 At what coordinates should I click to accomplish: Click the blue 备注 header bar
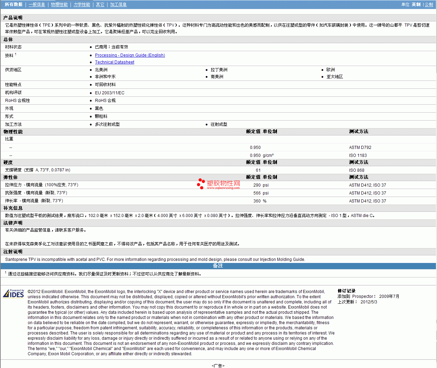click(x=218, y=266)
